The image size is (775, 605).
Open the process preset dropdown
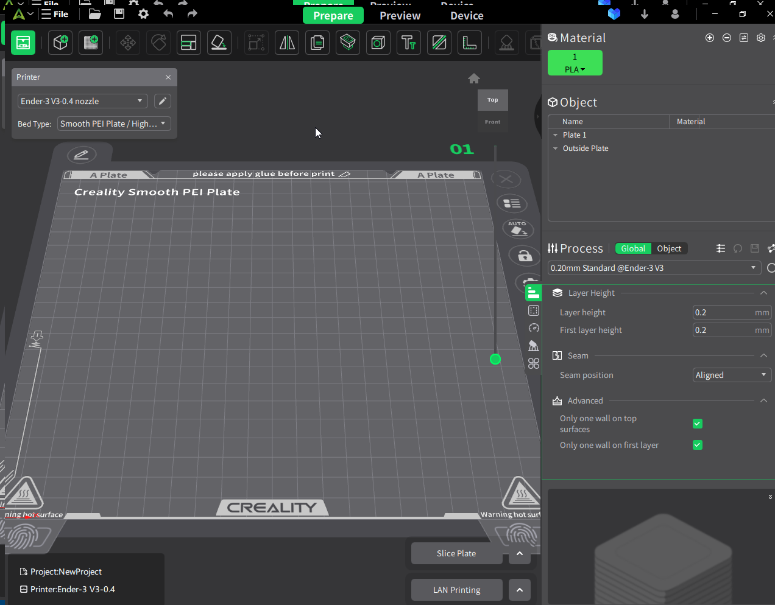[654, 268]
